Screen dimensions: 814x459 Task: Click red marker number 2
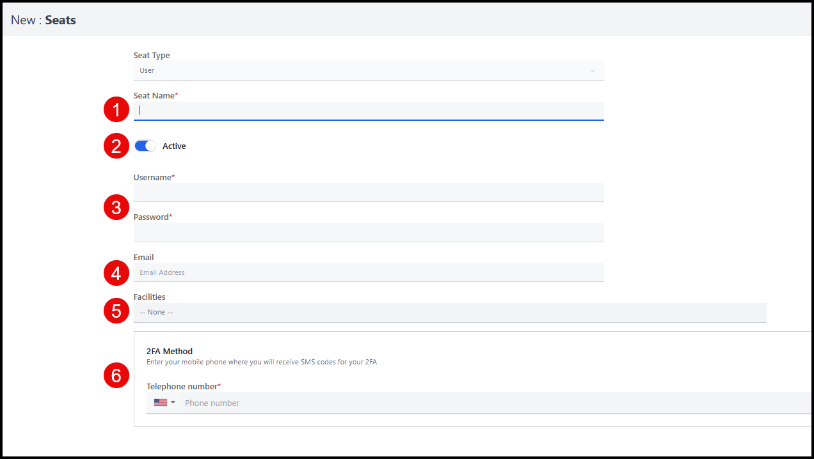[x=116, y=146]
